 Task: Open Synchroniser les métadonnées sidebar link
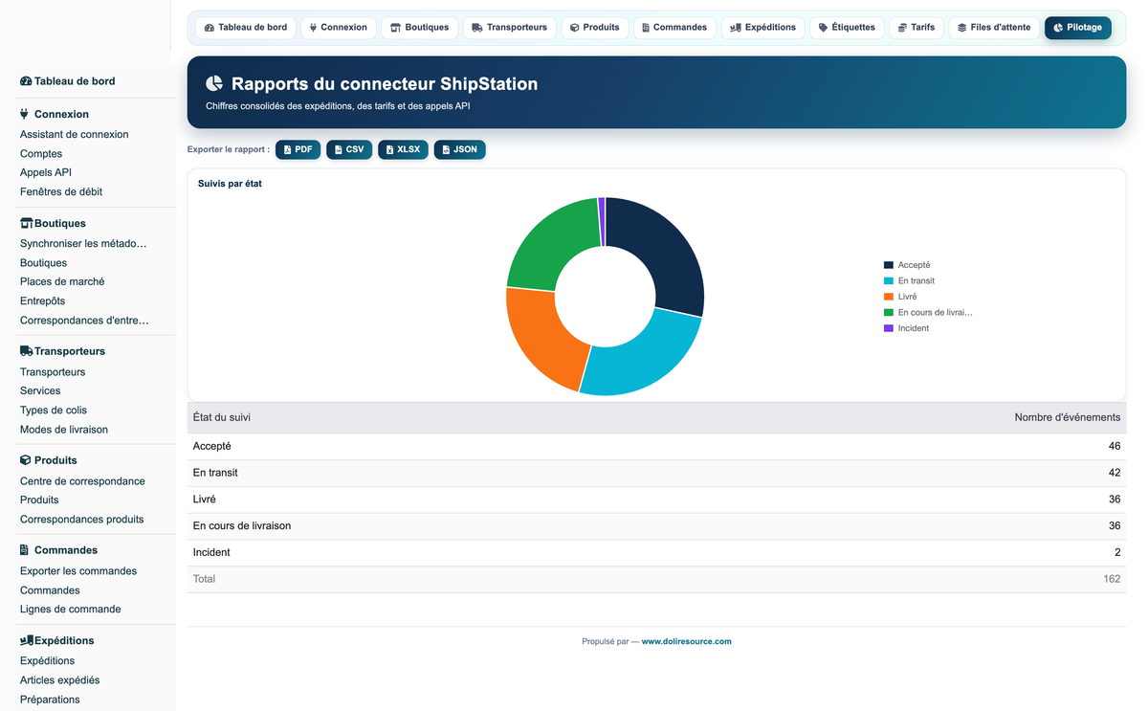click(84, 244)
